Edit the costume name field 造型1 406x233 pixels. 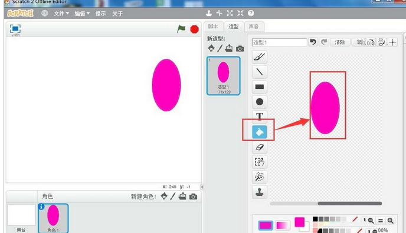pos(279,42)
